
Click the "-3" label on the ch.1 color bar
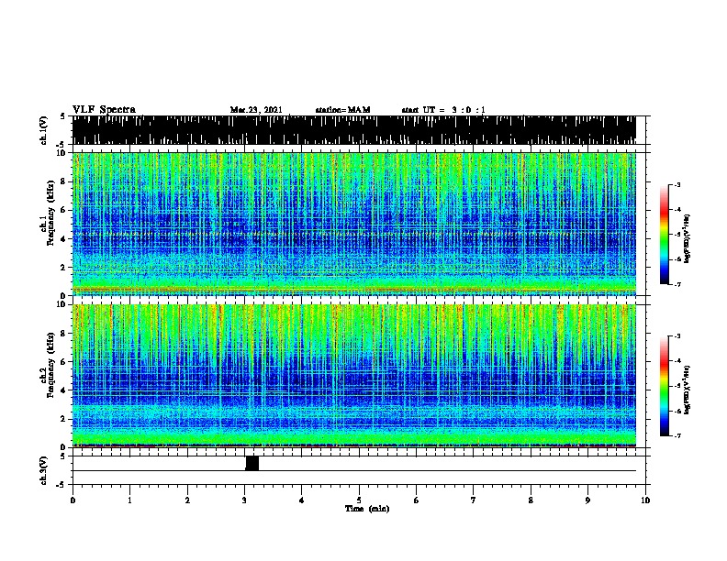(x=677, y=185)
